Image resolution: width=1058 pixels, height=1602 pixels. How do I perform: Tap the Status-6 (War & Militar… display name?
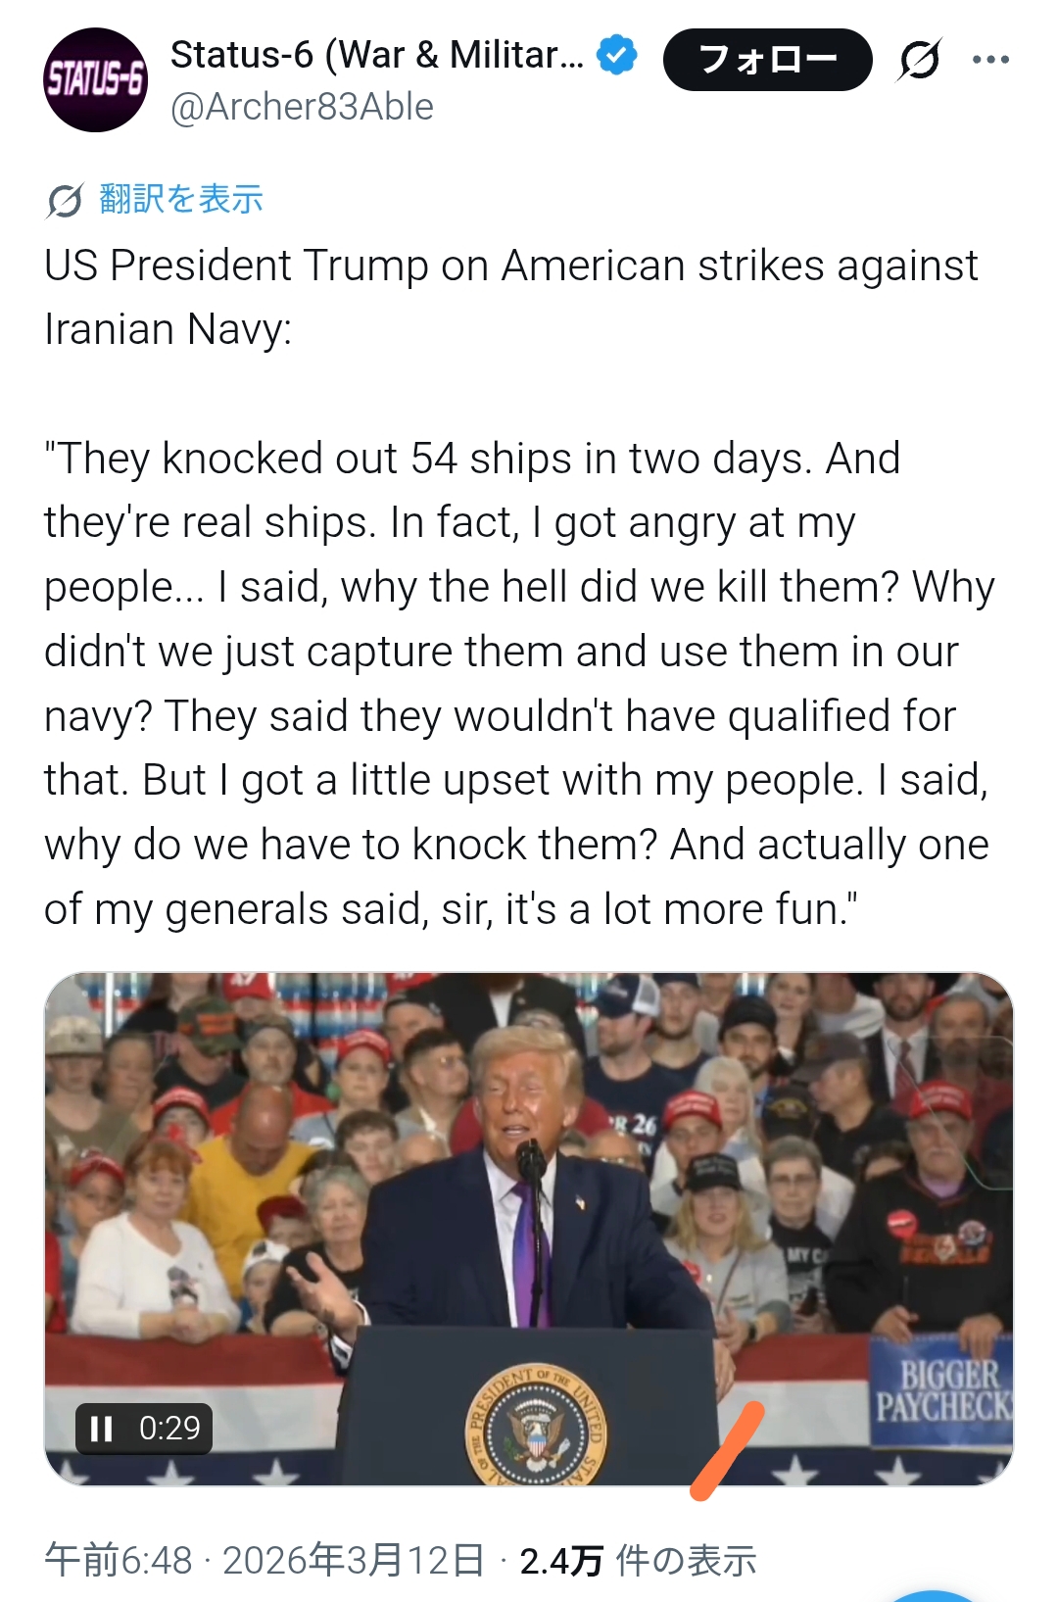click(376, 56)
